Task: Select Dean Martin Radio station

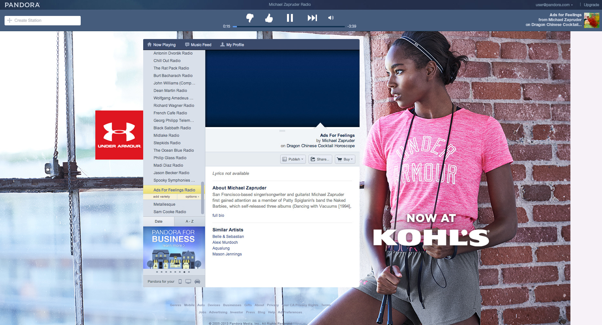Action: (x=170, y=91)
